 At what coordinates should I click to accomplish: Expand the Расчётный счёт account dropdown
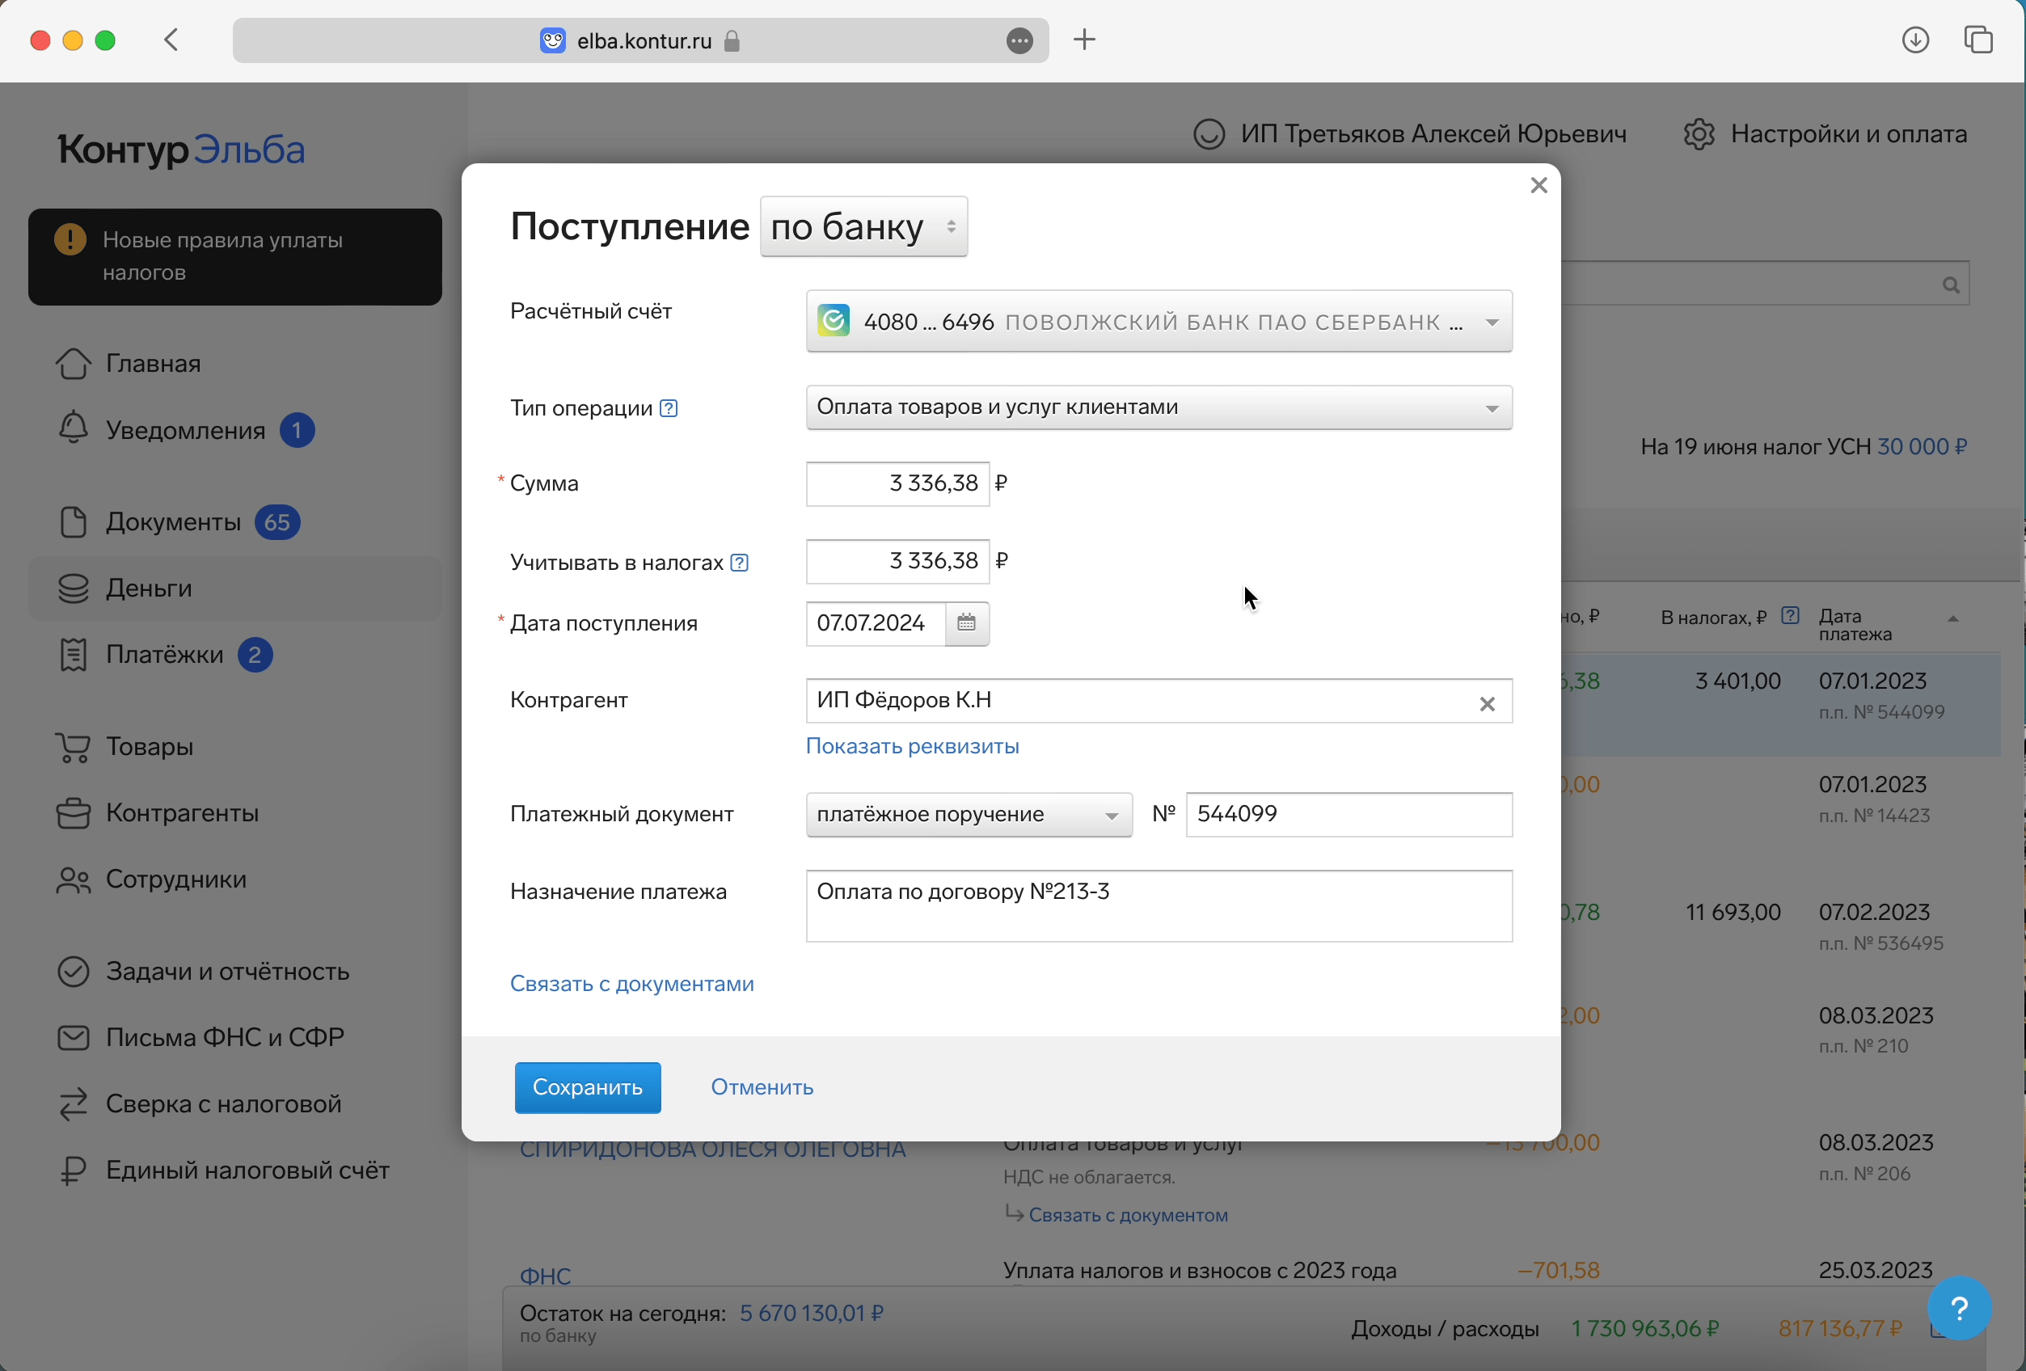(1159, 322)
